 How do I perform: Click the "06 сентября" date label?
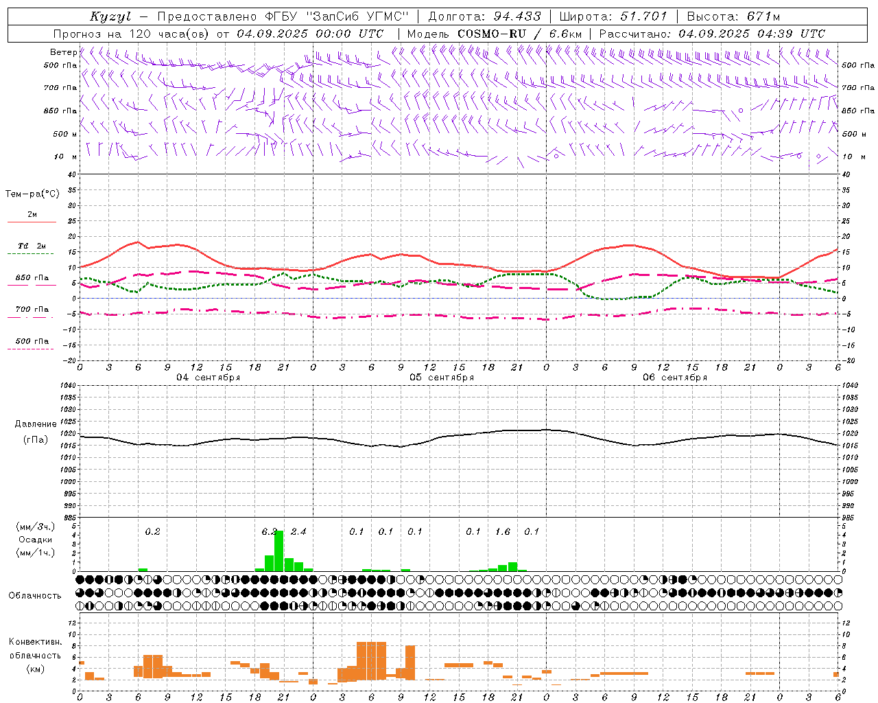click(x=675, y=378)
